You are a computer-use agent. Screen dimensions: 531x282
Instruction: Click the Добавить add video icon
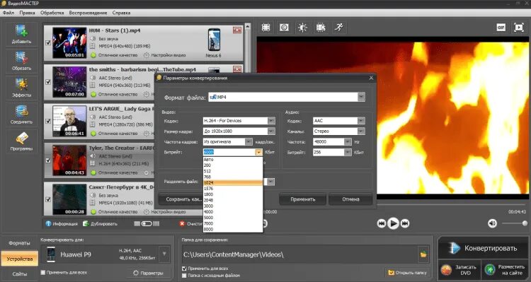(21, 31)
